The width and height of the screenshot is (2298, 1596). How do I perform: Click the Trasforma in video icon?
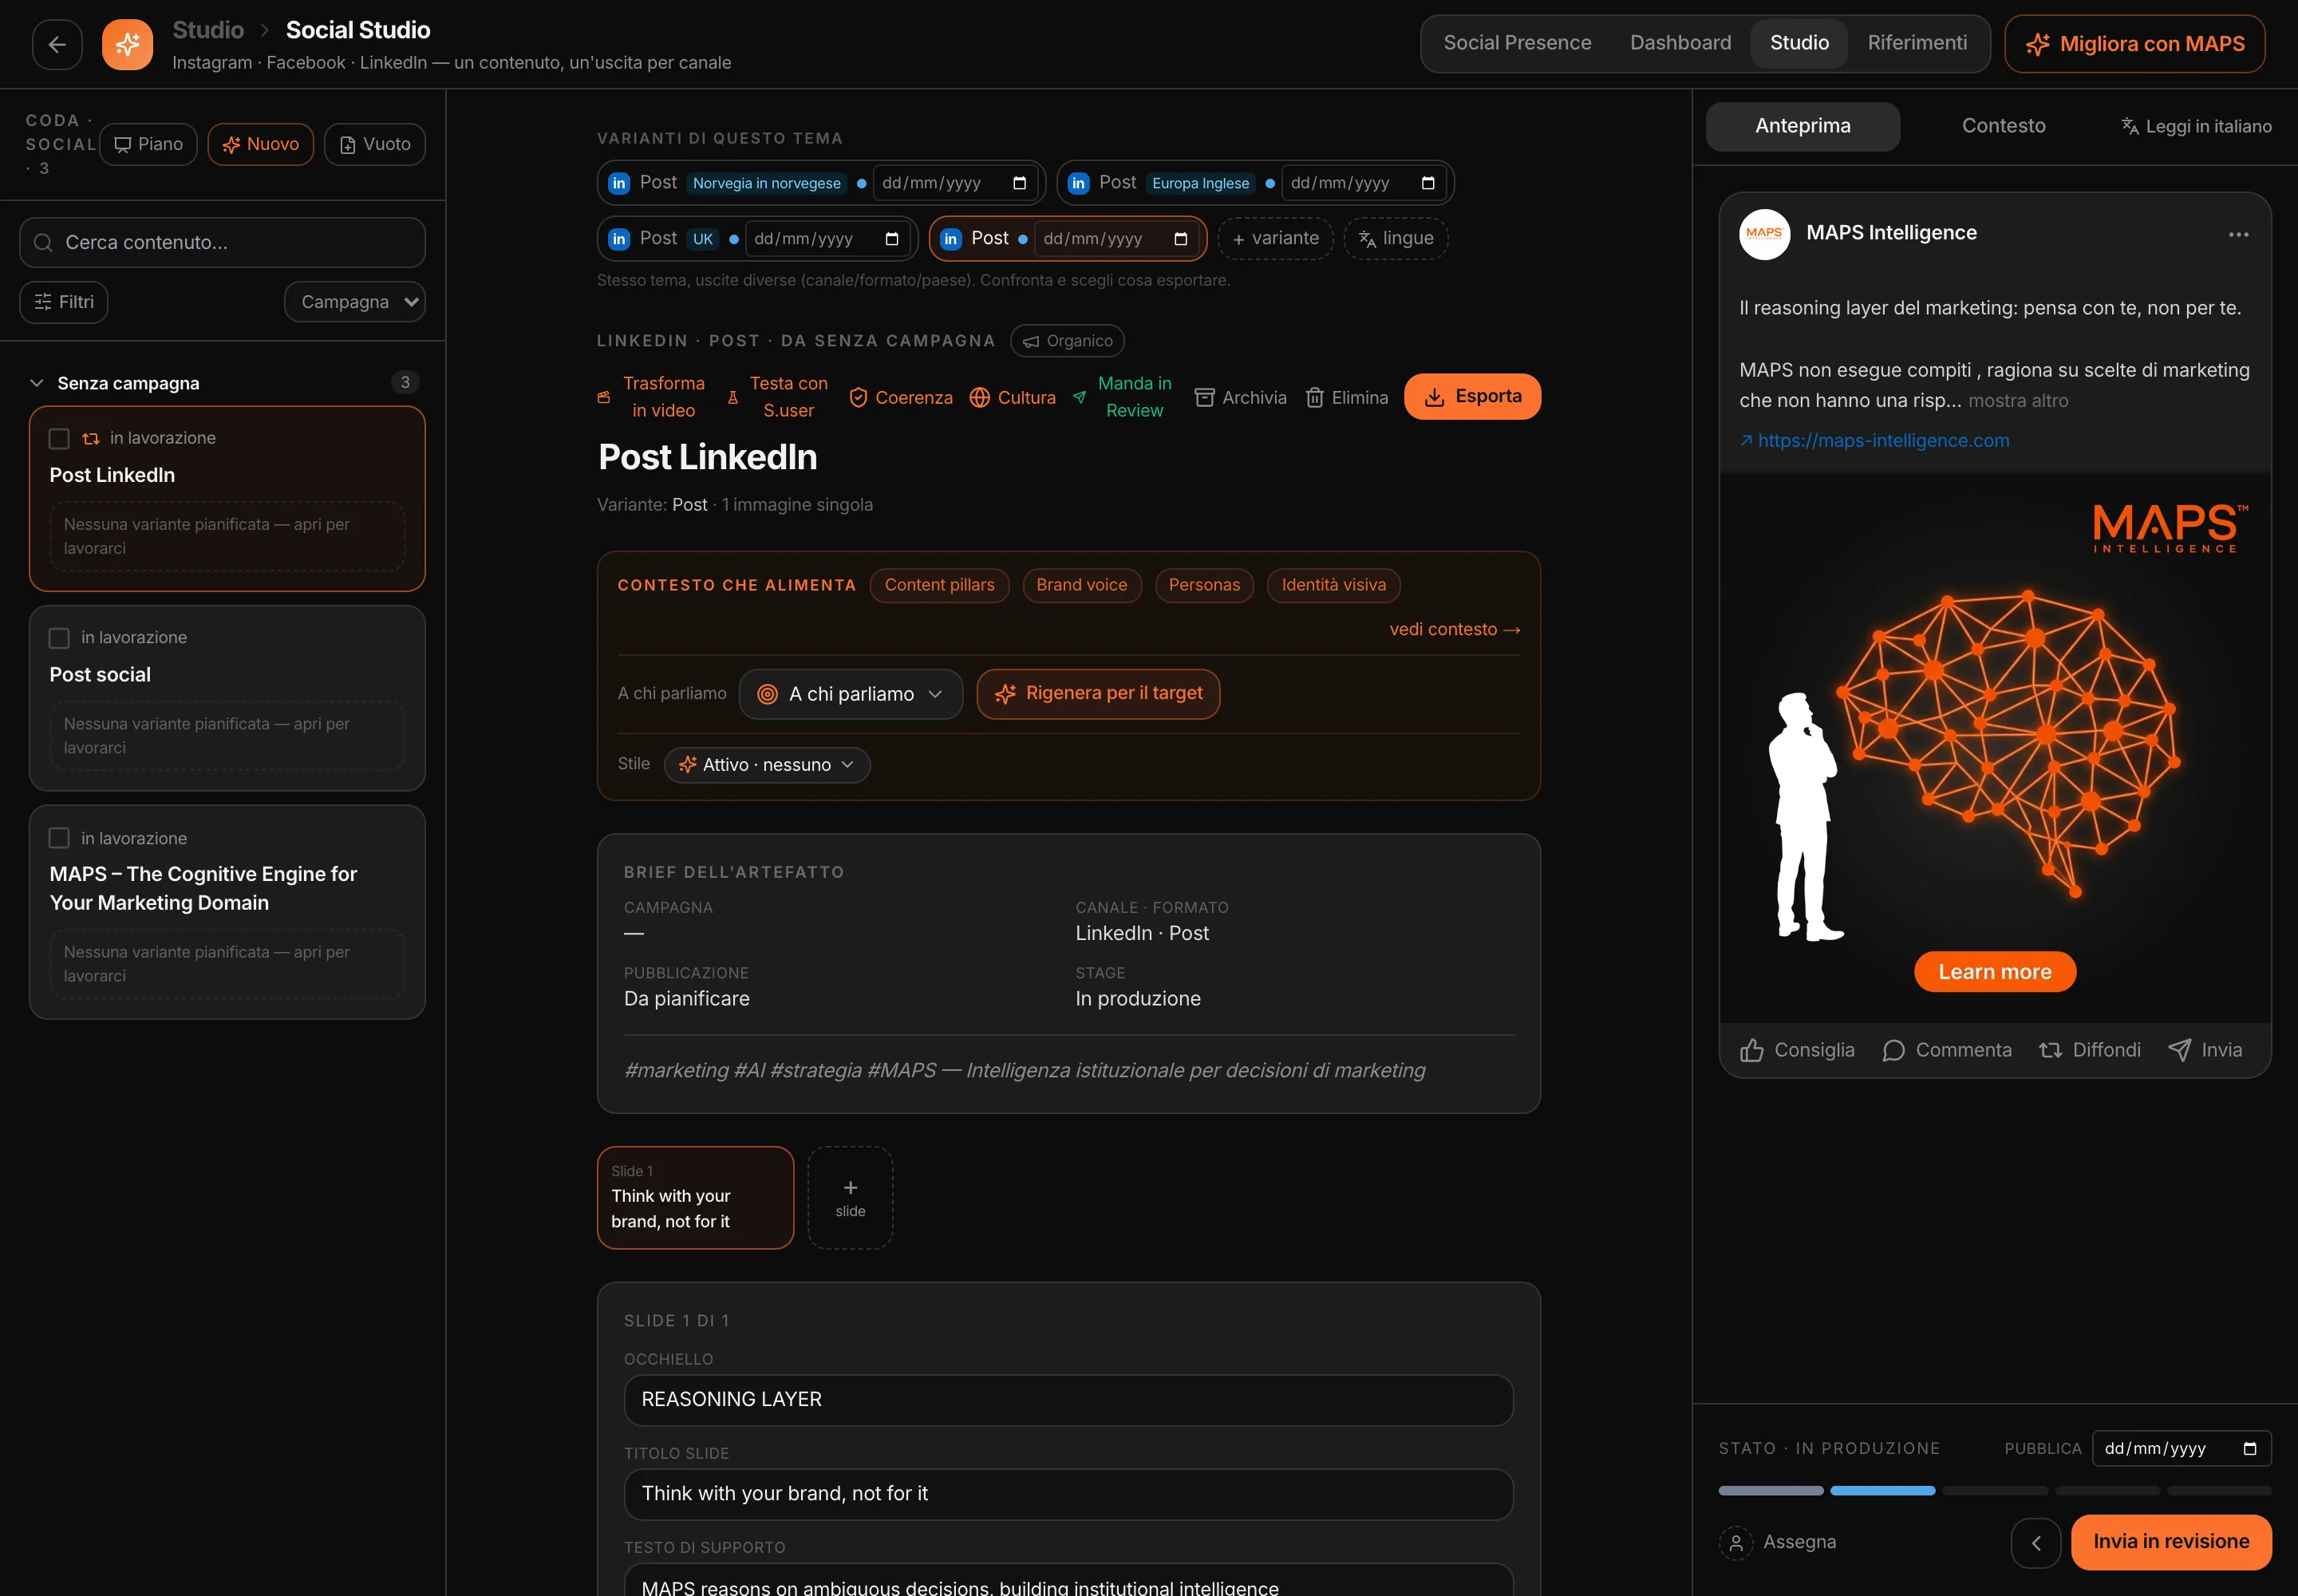[604, 397]
